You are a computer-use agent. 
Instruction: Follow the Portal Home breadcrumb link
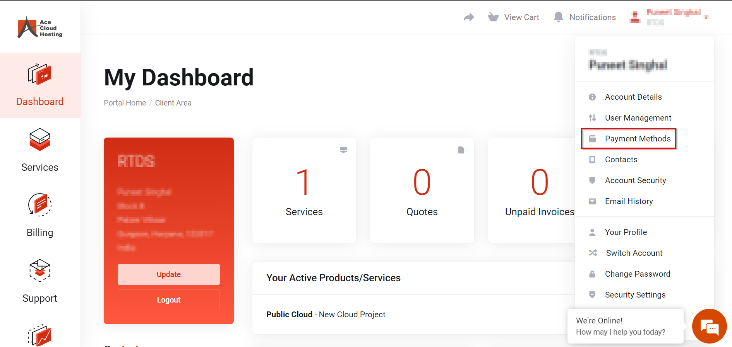(x=125, y=103)
